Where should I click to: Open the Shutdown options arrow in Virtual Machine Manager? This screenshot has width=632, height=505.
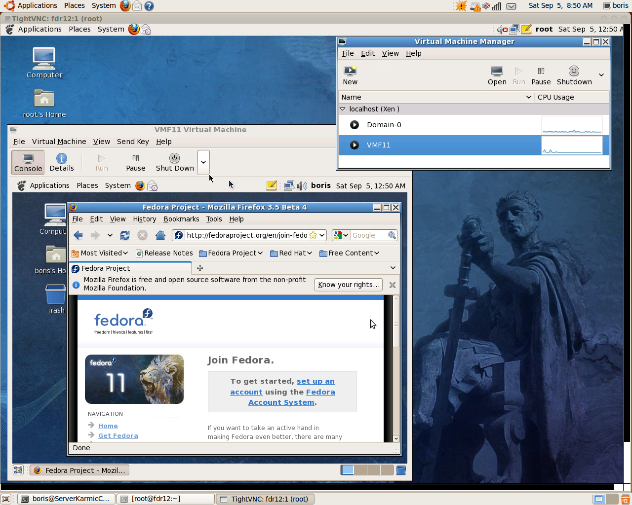coord(601,75)
